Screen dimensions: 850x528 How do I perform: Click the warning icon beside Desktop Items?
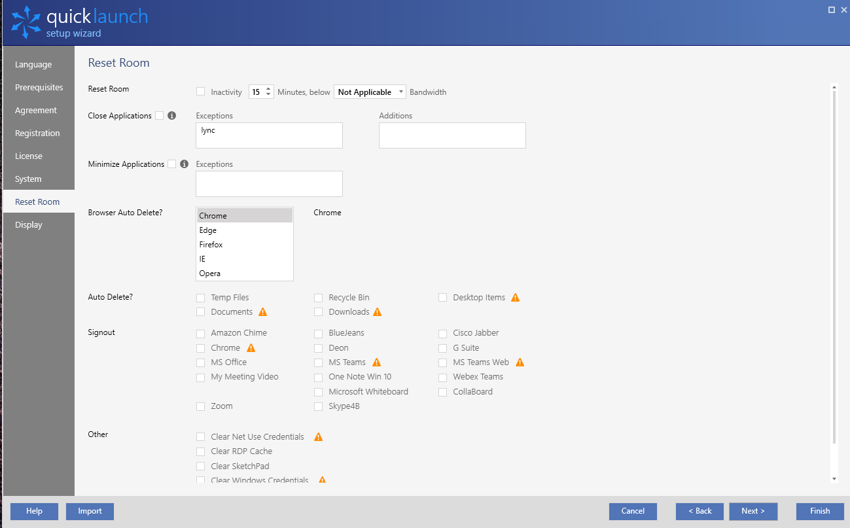click(515, 297)
